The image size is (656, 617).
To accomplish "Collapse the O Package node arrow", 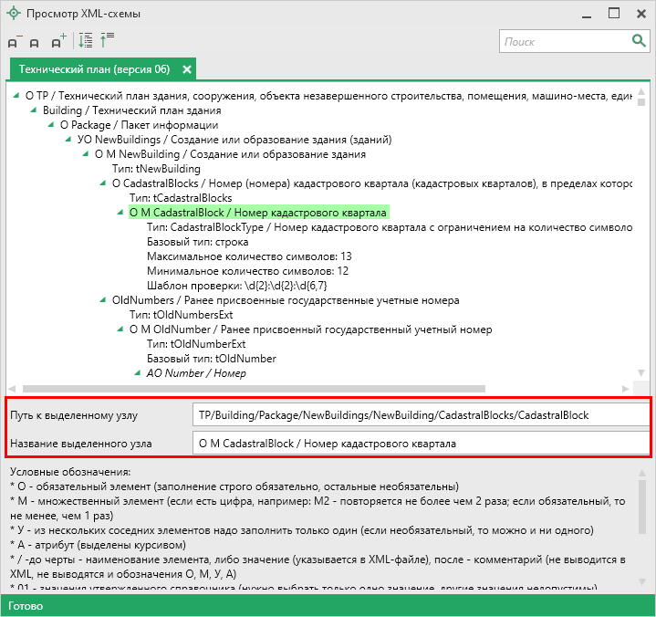I will (52, 125).
